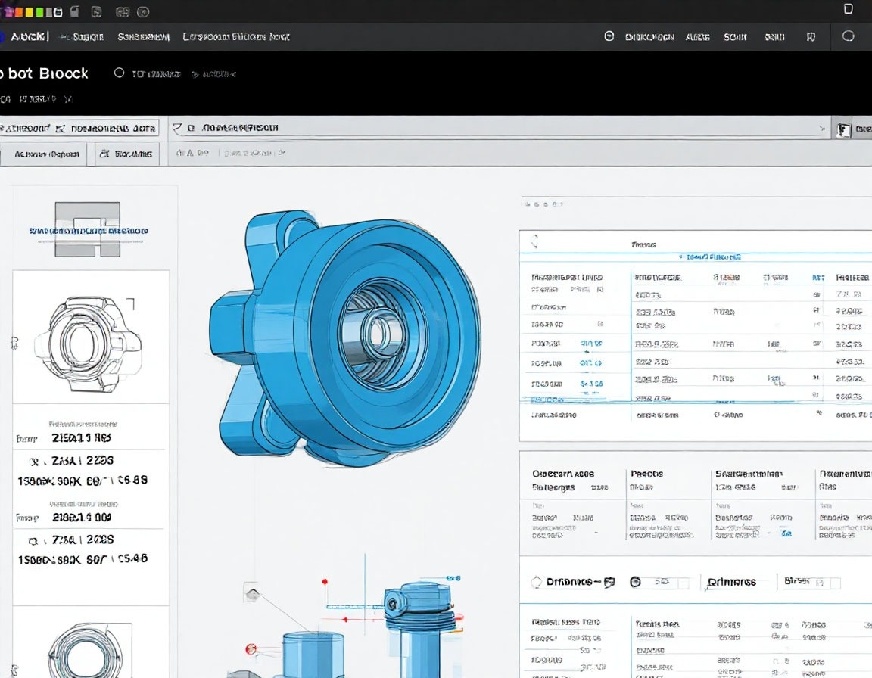Click the second button with the folder-like icon
Image resolution: width=872 pixels, height=678 pixels.
126,154
